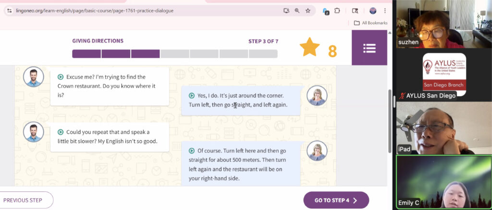This screenshot has height=210, width=492.
Task: Play audio for 'Could you repeat that' message
Action: pyautogui.click(x=61, y=132)
